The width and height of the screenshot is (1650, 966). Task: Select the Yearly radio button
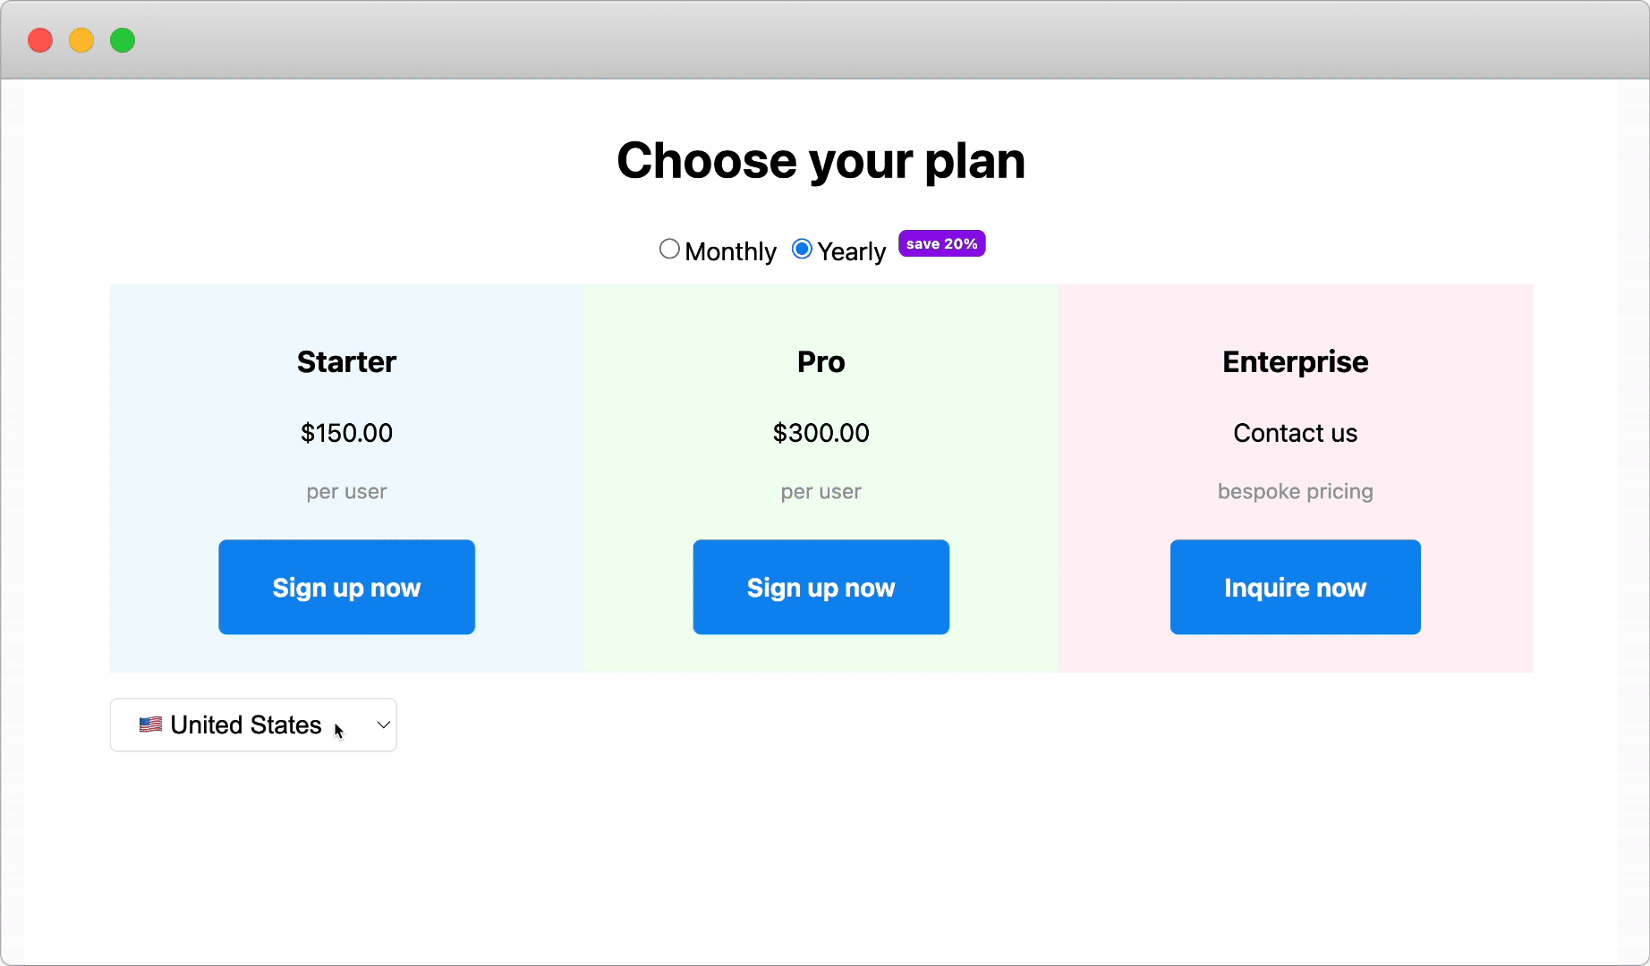pyautogui.click(x=802, y=250)
